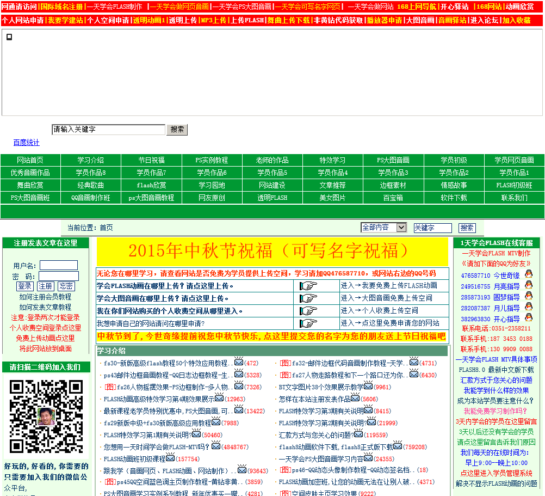
Task: Open 进入→点这里免费申请您的网站 link
Action: (x=390, y=323)
